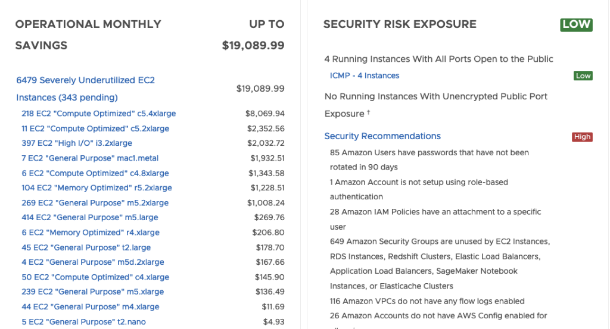610x329 pixels.
Task: Open the 5 EC2 General Purpose t2.nano link
Action: (84, 322)
